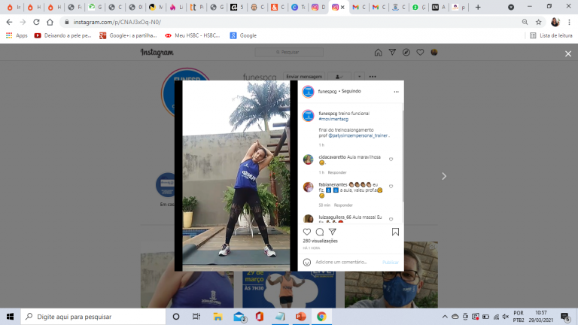Open the emoji picker in comment box
The width and height of the screenshot is (578, 325).
pos(307,262)
